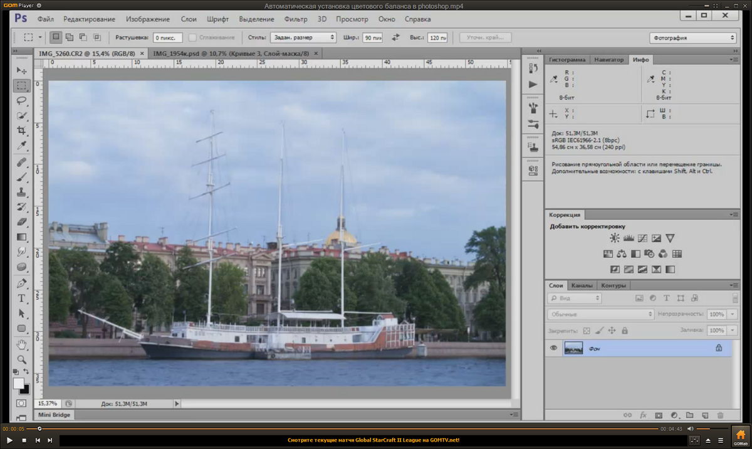Image resolution: width=752 pixels, height=449 pixels.
Task: Activate the Hand tool
Action: pyautogui.click(x=21, y=344)
